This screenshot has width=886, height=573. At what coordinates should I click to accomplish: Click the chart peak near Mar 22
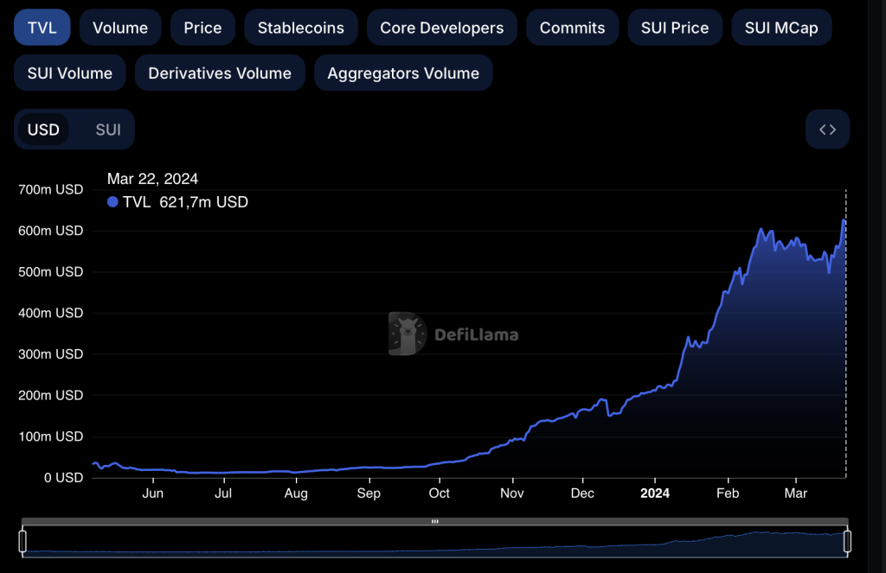(844, 220)
